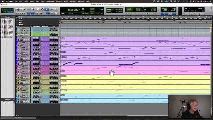Screen dimensions: 213x120
Task: Select the Zoomer tool magnifying glass
Action: click(33, 9)
